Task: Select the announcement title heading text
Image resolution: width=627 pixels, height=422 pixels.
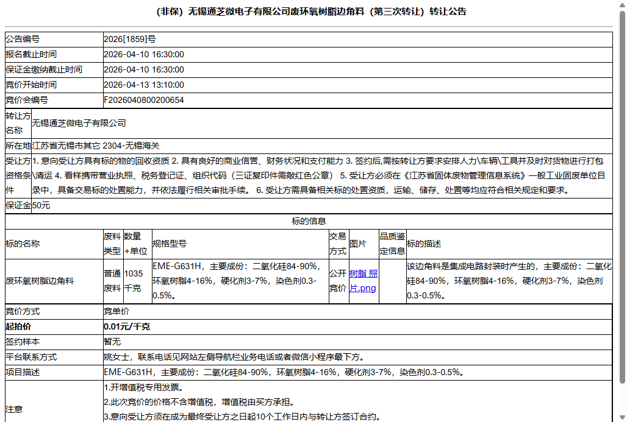Action: 311,12
